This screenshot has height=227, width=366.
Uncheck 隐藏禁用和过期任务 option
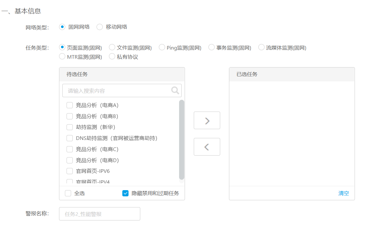125,193
